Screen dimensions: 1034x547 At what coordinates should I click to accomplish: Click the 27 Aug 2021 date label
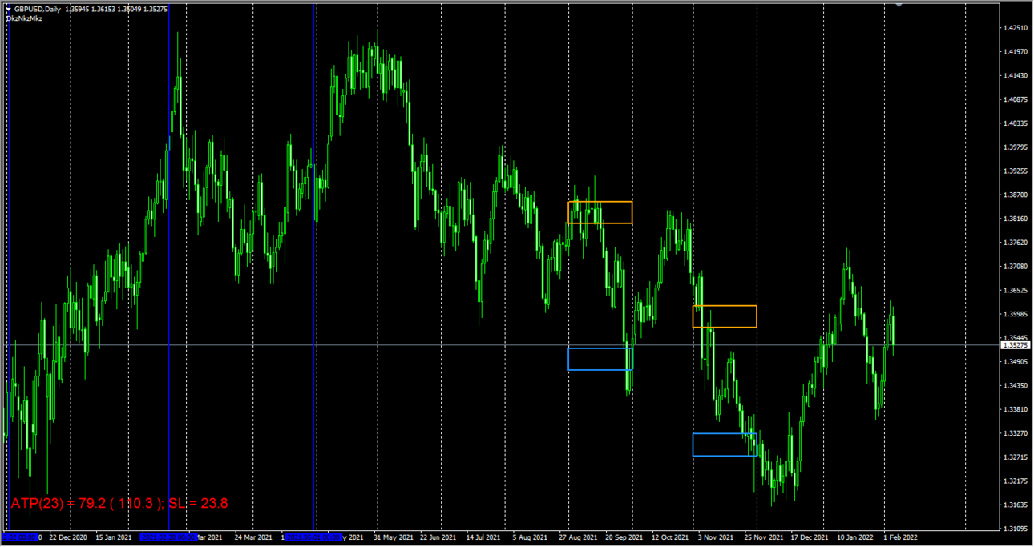tap(578, 537)
